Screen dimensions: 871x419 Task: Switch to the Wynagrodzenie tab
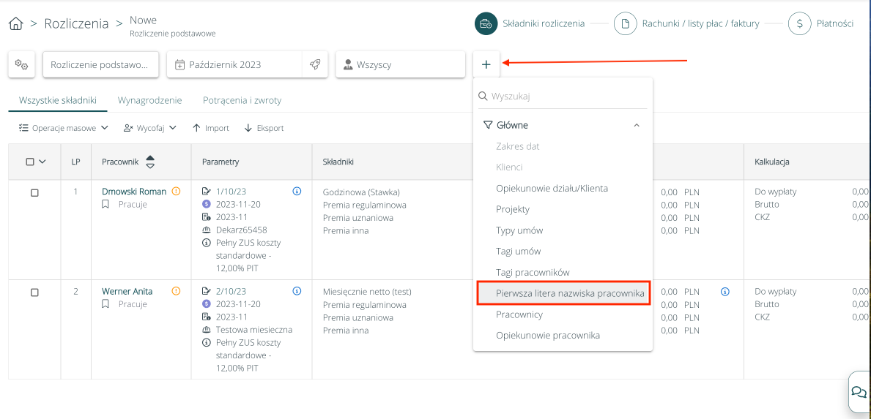pyautogui.click(x=150, y=100)
